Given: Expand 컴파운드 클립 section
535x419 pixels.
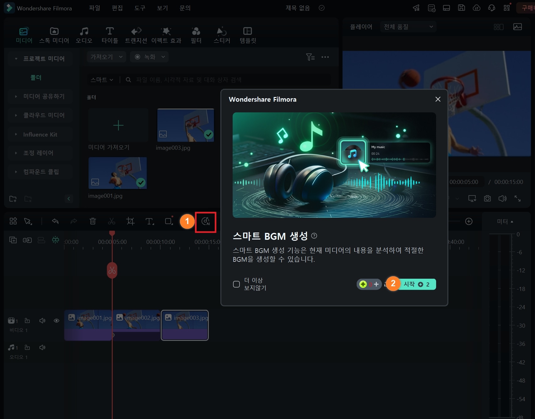Looking at the screenshot, I should [x=16, y=172].
